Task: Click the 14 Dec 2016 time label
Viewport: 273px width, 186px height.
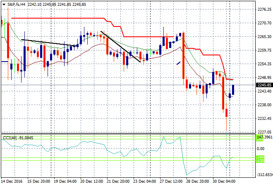Action: (x=12, y=181)
